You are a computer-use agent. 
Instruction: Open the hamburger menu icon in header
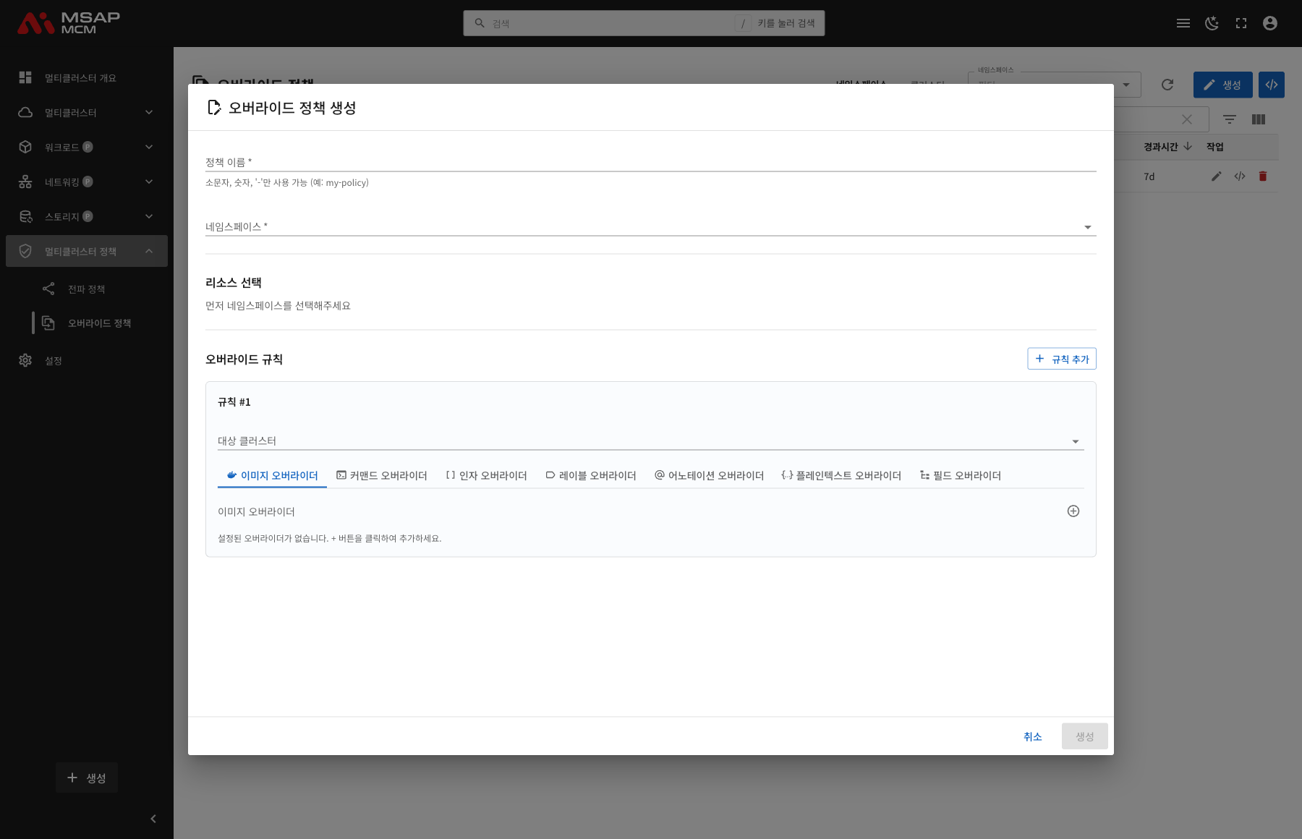(1183, 23)
